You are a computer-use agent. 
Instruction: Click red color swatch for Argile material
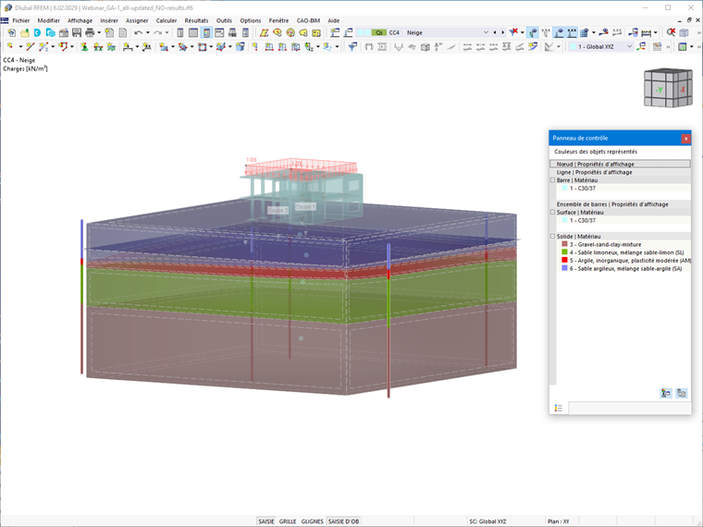pyautogui.click(x=564, y=260)
